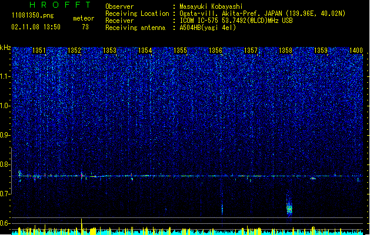Click the Receiving antenna label

click(x=135, y=28)
